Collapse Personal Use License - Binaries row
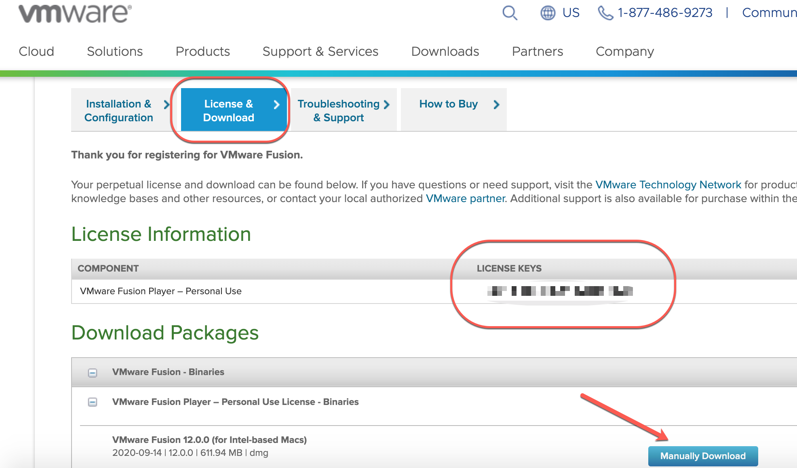The image size is (797, 468). click(x=93, y=402)
